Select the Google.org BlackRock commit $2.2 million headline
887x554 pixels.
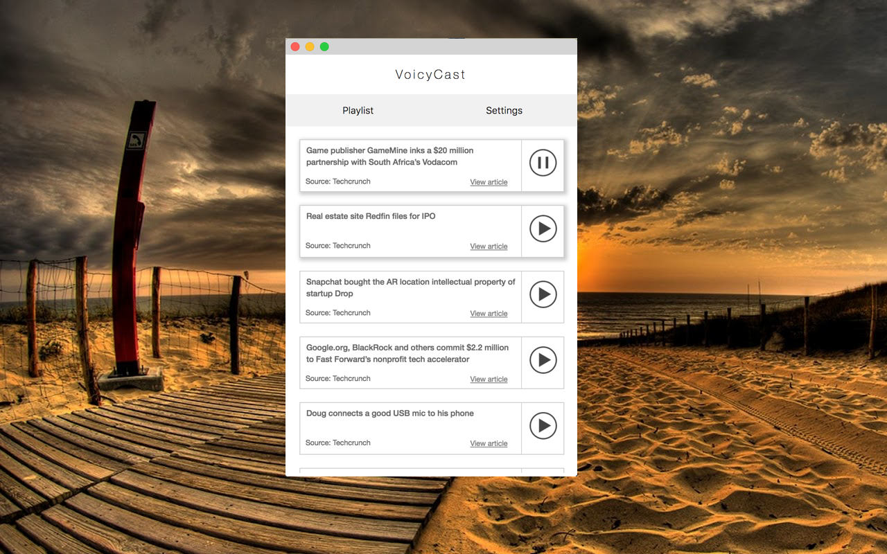click(407, 354)
